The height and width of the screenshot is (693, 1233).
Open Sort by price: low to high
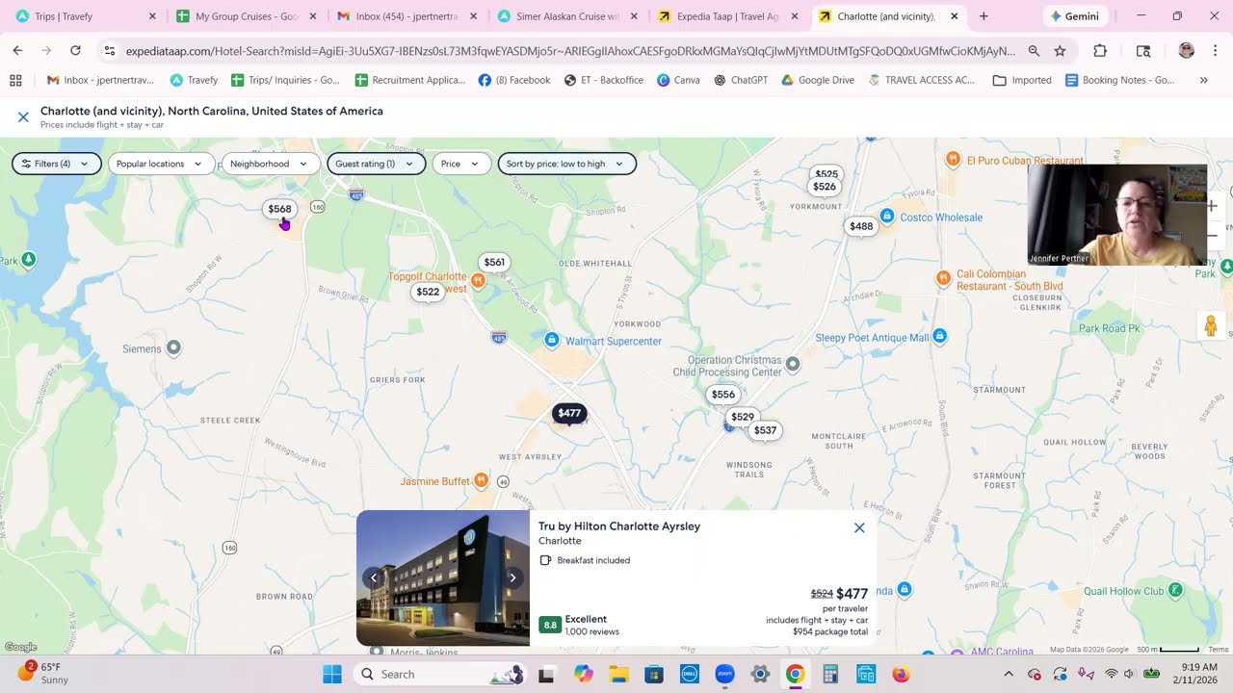[566, 164]
